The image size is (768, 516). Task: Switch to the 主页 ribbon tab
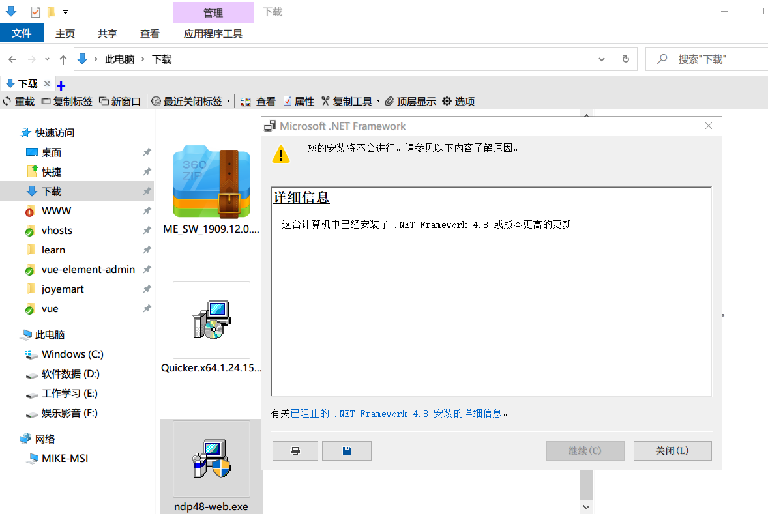(65, 34)
